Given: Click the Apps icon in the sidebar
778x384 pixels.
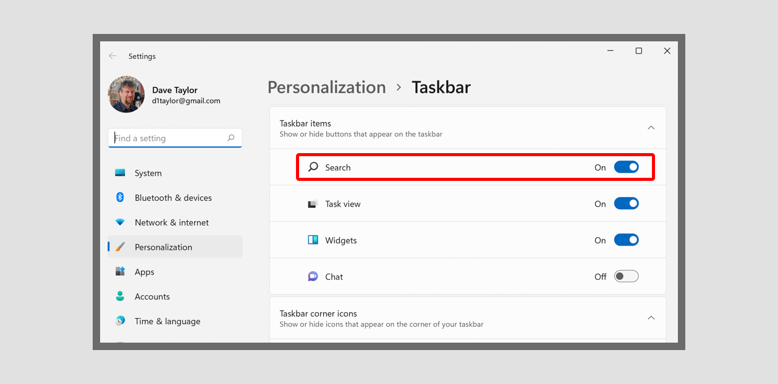Looking at the screenshot, I should tap(121, 272).
